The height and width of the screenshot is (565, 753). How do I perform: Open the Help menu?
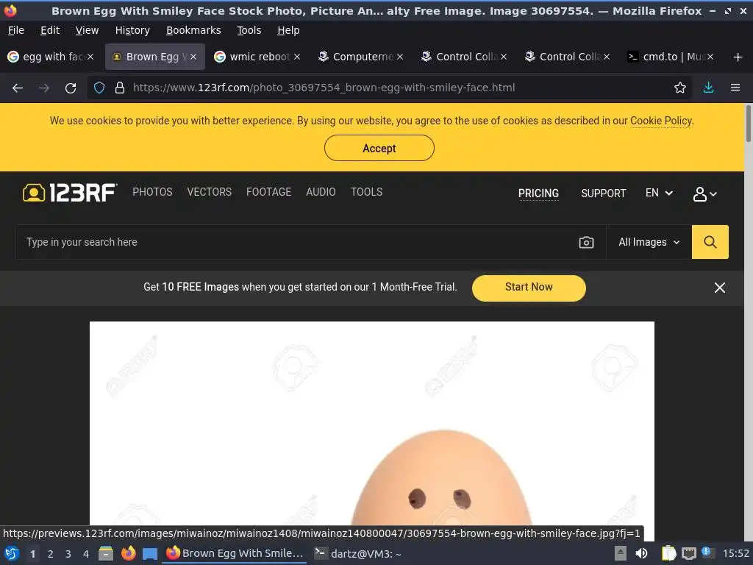[288, 30]
